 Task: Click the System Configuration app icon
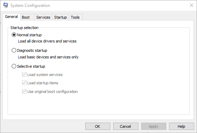click(6, 5)
